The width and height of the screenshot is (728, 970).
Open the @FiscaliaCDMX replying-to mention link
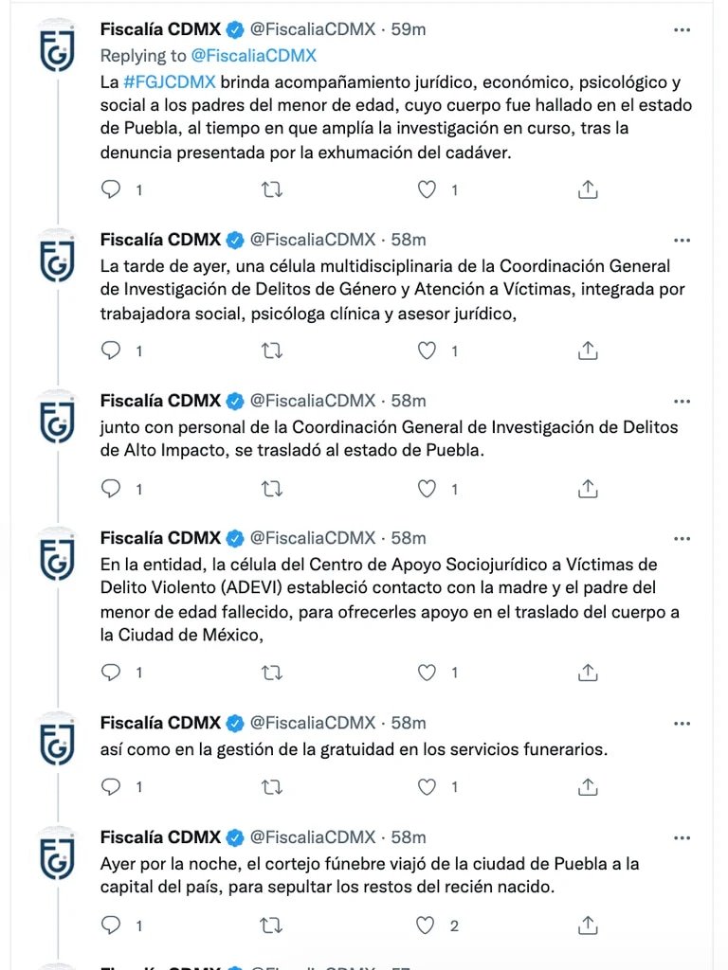(254, 56)
